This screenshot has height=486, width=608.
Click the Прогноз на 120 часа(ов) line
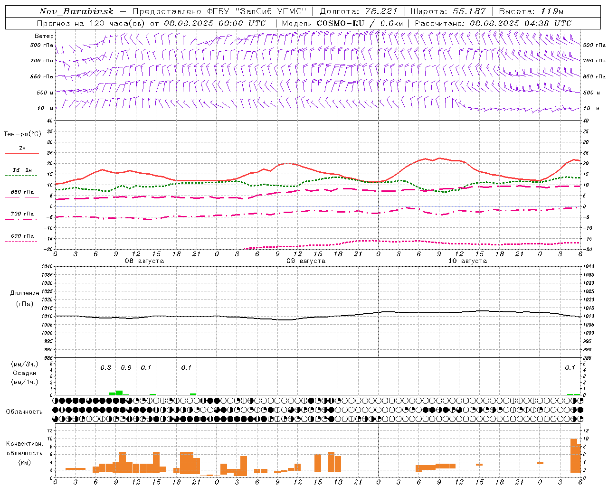pos(151,23)
